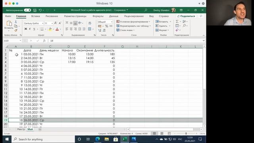
Task: Click the AutoSum sigma icon
Action: pyautogui.click(x=177, y=21)
